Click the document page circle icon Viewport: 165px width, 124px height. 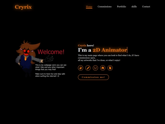point(110,68)
